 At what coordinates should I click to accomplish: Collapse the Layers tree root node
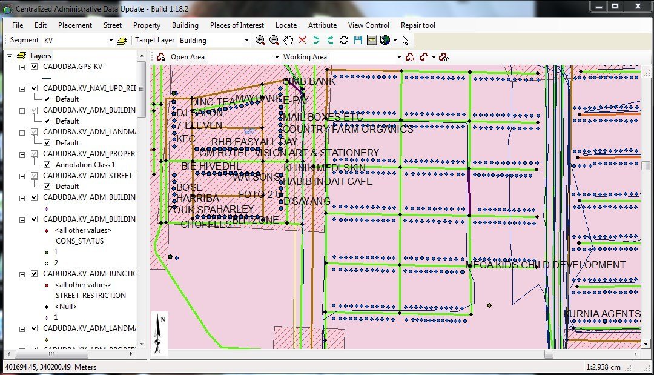click(10, 56)
